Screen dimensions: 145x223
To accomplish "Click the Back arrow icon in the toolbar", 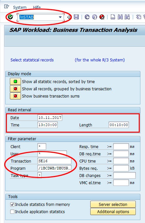I will [87, 17].
